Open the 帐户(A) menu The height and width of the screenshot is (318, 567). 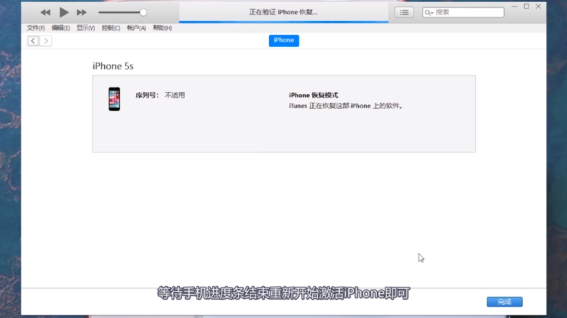pos(136,28)
